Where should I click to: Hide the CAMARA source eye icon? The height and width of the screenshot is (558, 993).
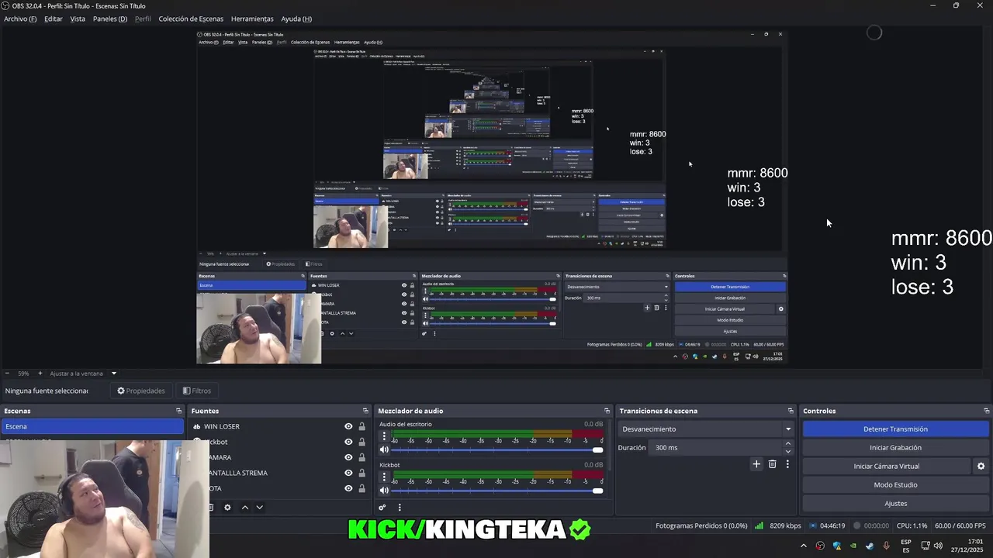tap(348, 457)
